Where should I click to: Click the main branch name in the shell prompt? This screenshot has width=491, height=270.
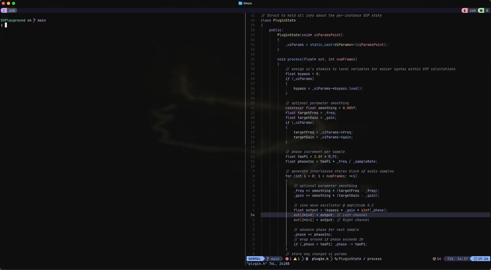tap(41, 20)
